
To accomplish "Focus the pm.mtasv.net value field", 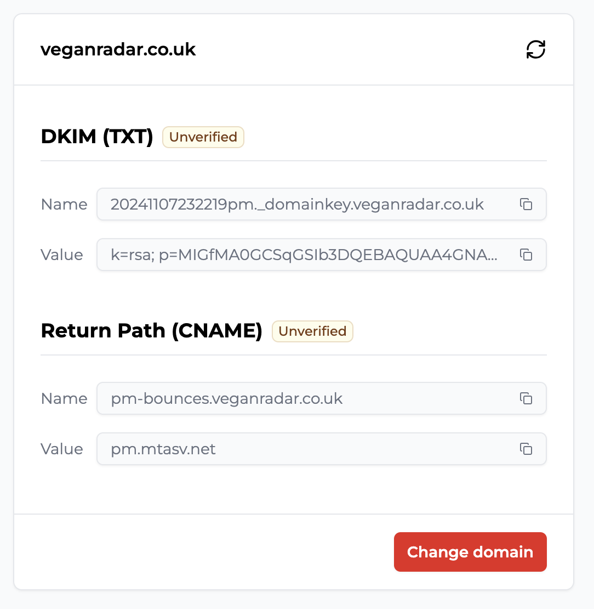I will [x=322, y=449].
